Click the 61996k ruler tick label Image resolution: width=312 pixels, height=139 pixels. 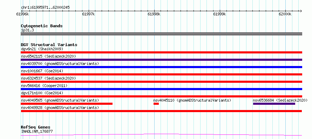(x=22, y=14)
